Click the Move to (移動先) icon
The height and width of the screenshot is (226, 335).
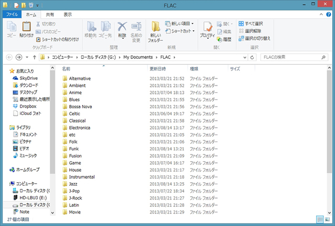point(91,29)
